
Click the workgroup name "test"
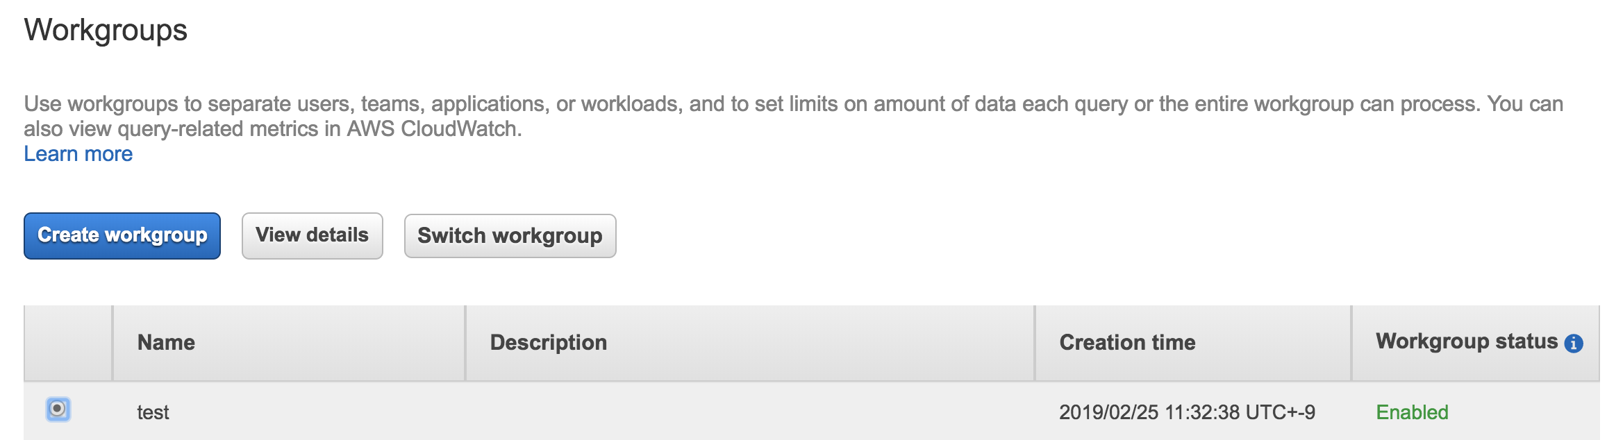[153, 412]
